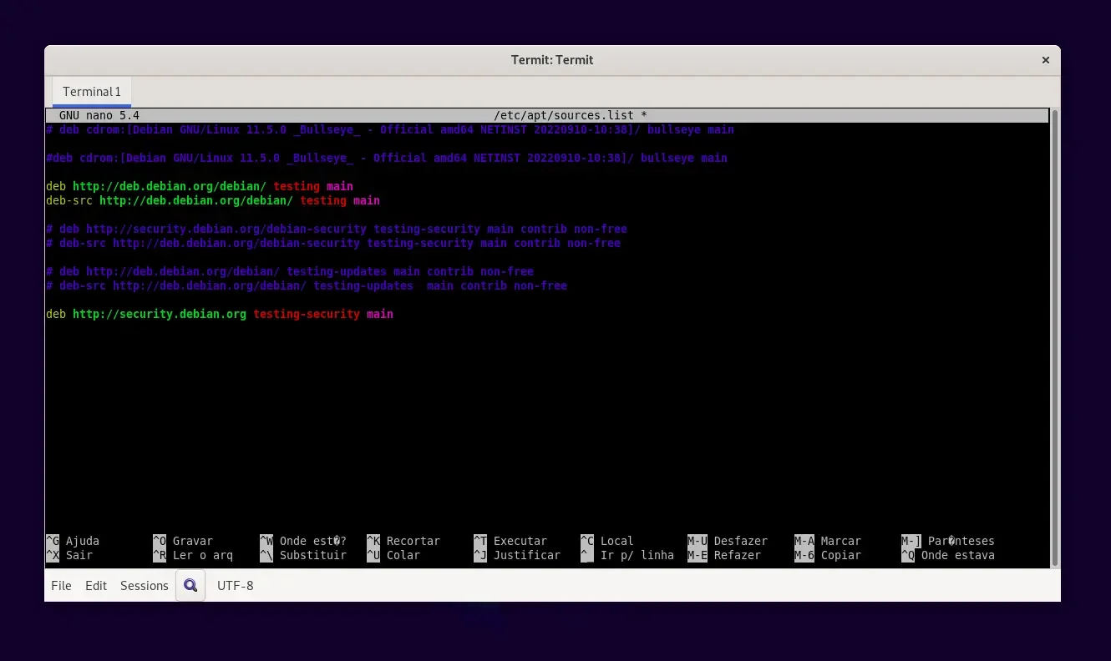The height and width of the screenshot is (661, 1111).
Task: Click the ^C Local shortcut
Action: tap(607, 541)
